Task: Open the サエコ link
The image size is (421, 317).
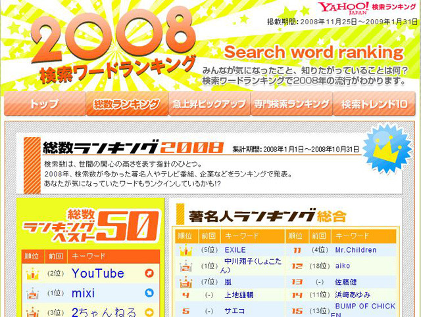Action: pyautogui.click(x=235, y=311)
